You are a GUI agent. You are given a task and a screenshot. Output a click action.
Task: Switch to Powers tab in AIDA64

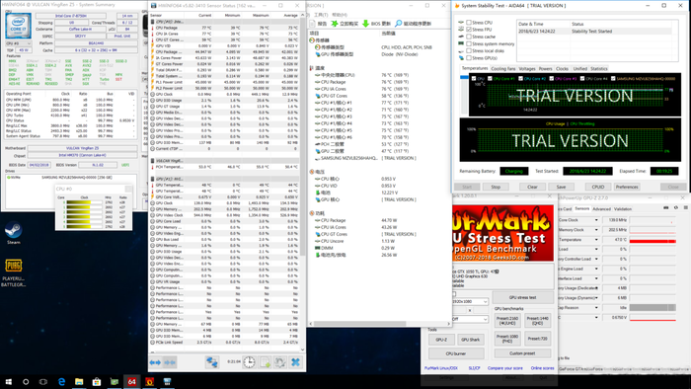(x=545, y=69)
